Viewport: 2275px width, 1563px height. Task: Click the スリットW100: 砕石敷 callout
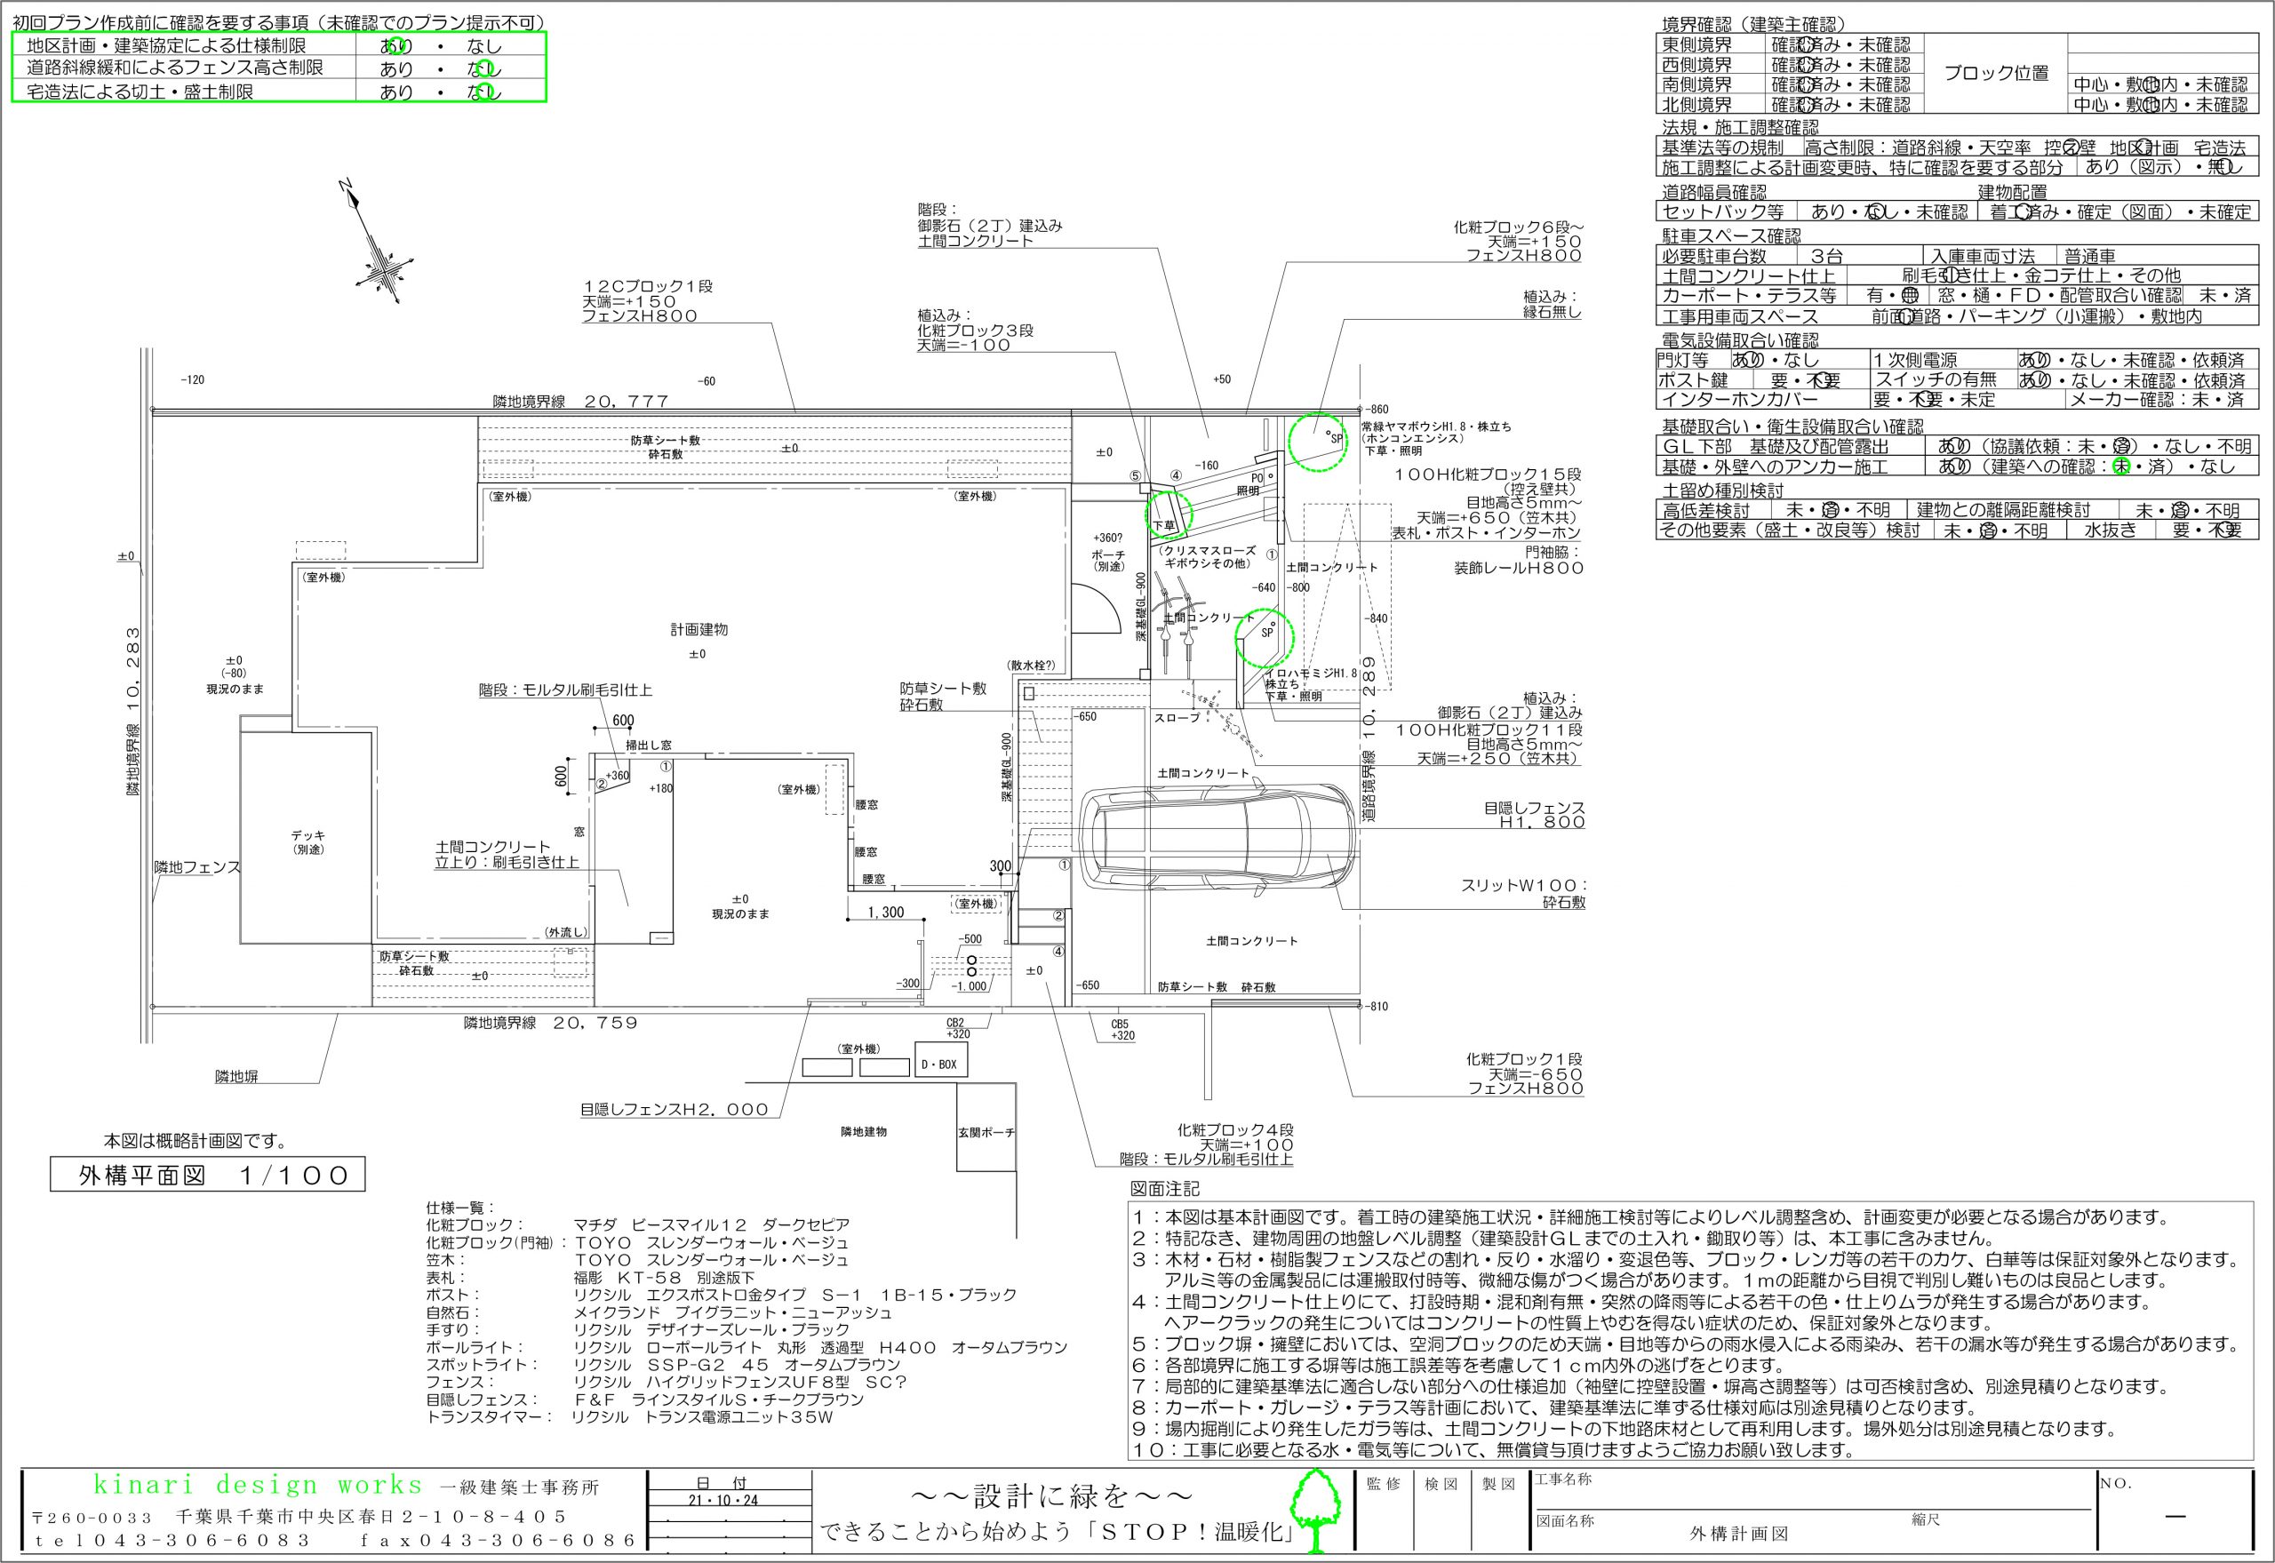[x=1523, y=893]
